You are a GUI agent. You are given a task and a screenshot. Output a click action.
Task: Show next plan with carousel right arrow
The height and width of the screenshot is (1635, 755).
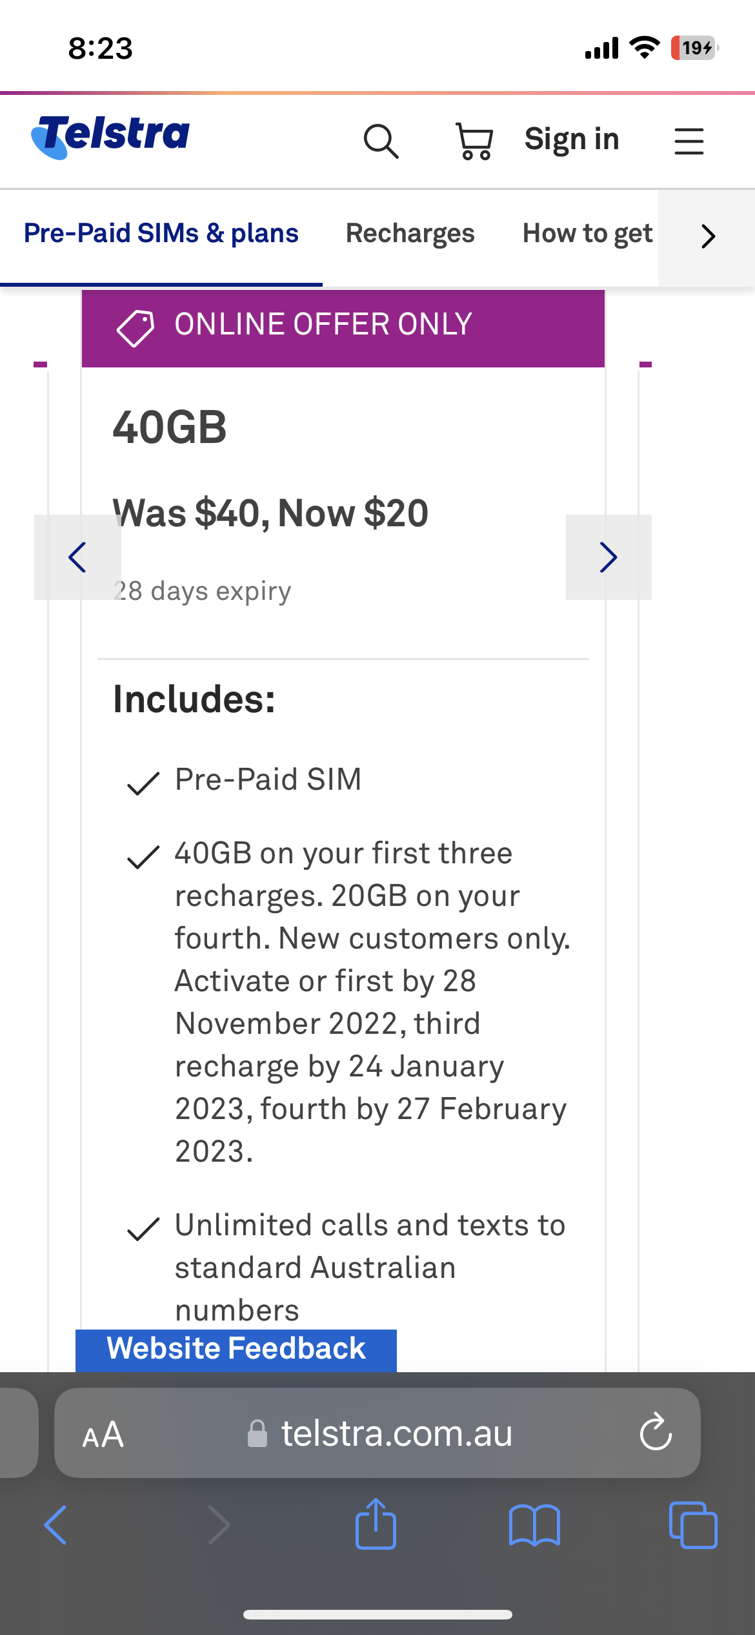[608, 557]
